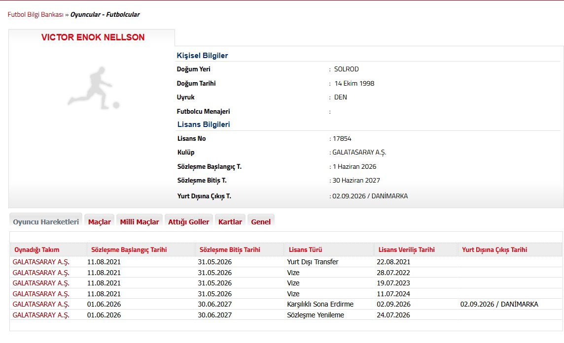
Task: Click the VICTOR ENOK NELLSON player name heading
Action: point(93,37)
